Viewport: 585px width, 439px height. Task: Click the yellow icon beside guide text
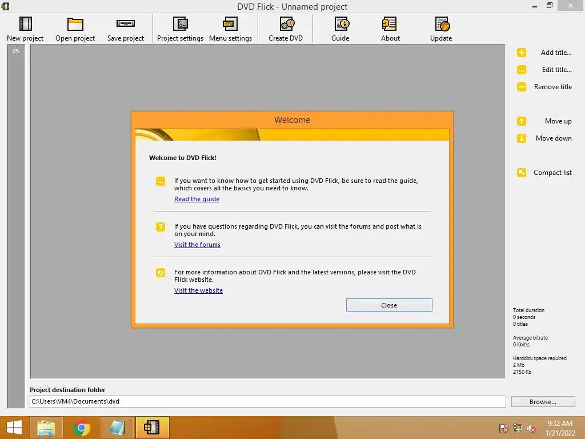coord(161,181)
